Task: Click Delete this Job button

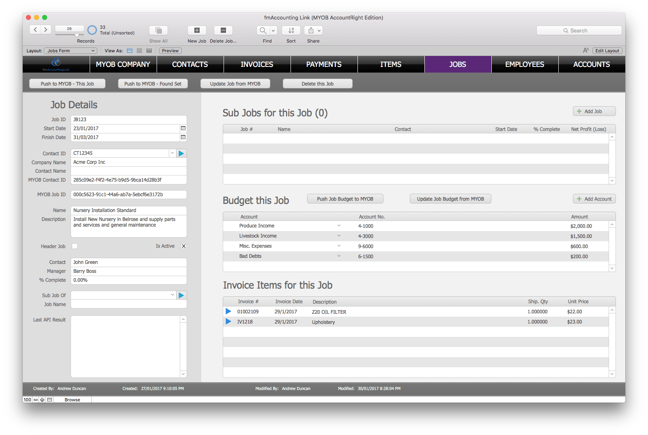Action: tap(318, 84)
